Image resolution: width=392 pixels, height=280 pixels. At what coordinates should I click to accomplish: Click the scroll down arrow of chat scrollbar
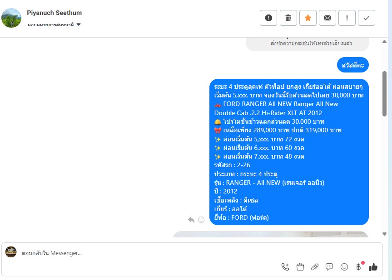click(x=384, y=234)
